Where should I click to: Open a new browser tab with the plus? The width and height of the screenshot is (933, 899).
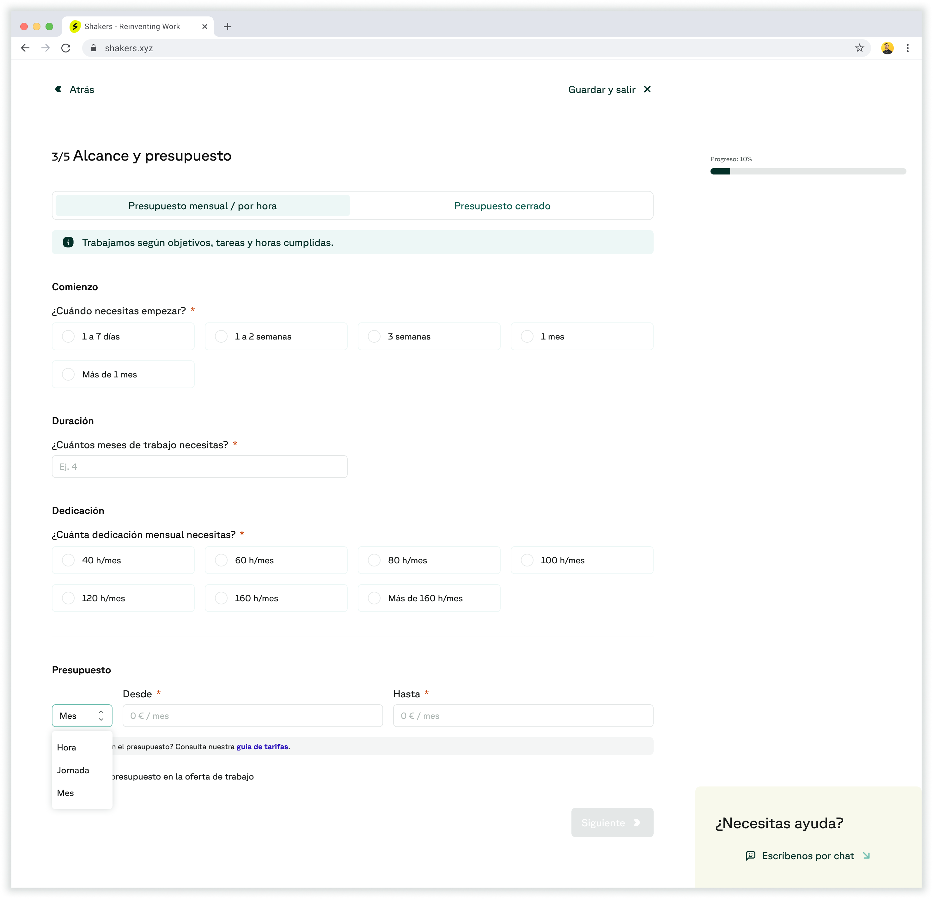(x=228, y=27)
